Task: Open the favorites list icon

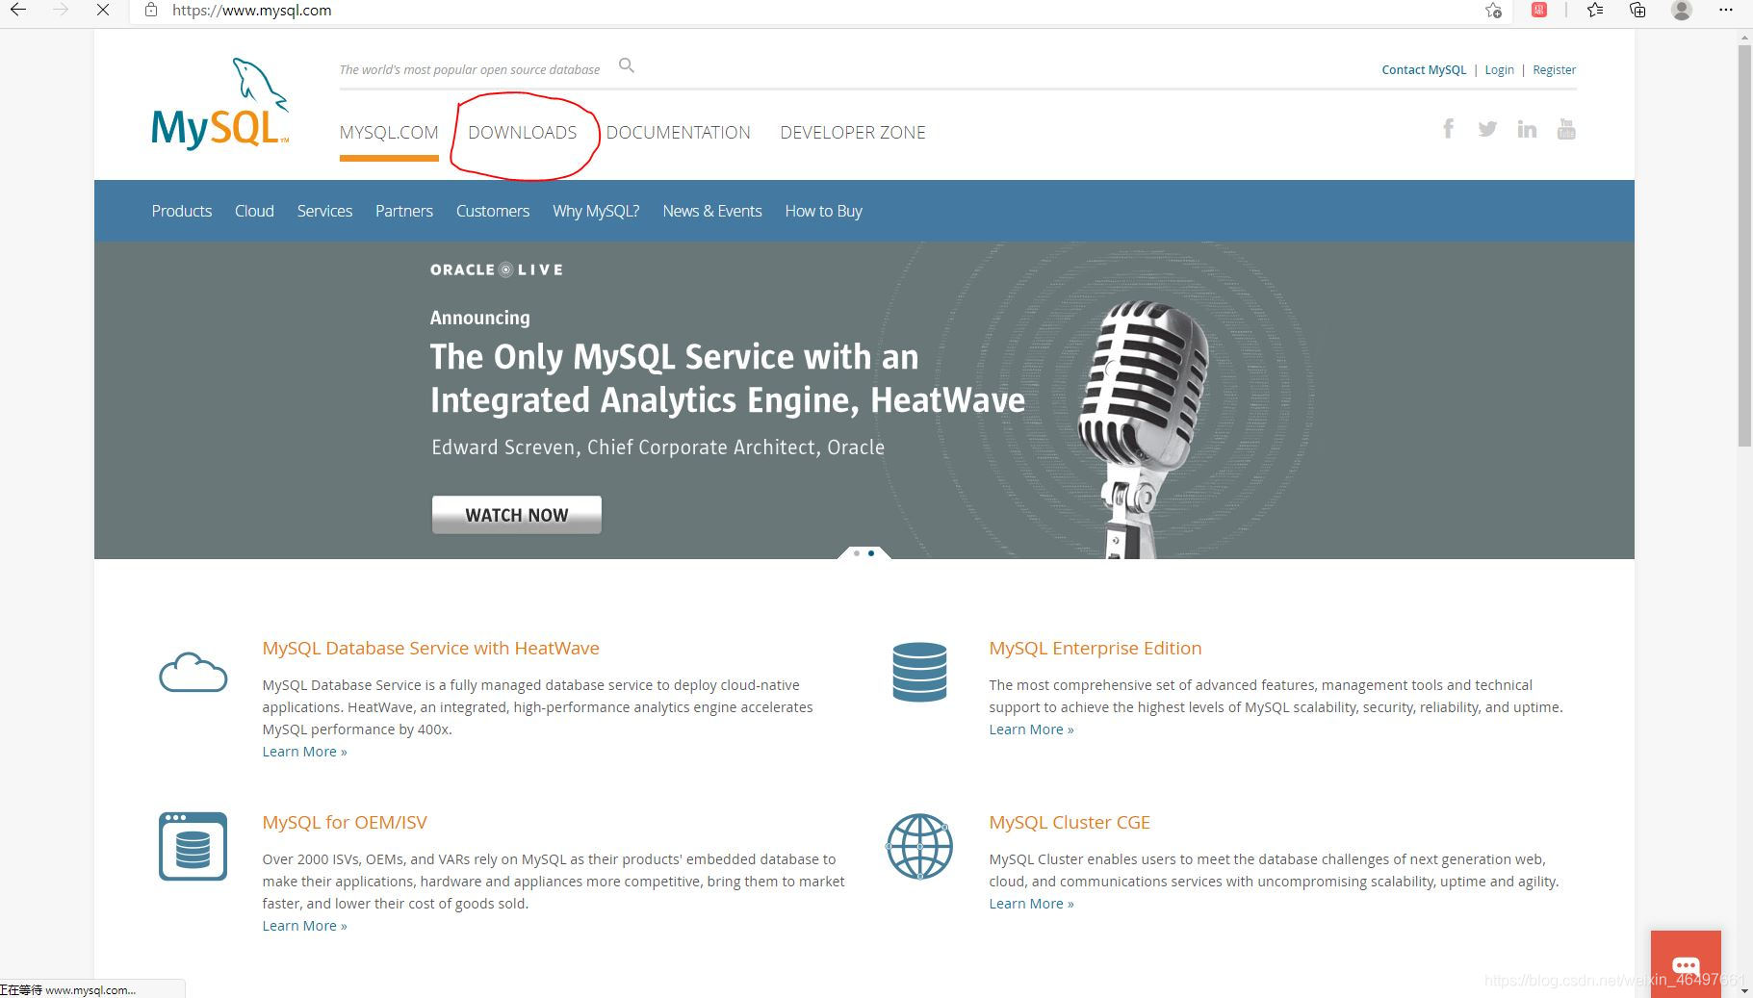Action: click(1595, 11)
